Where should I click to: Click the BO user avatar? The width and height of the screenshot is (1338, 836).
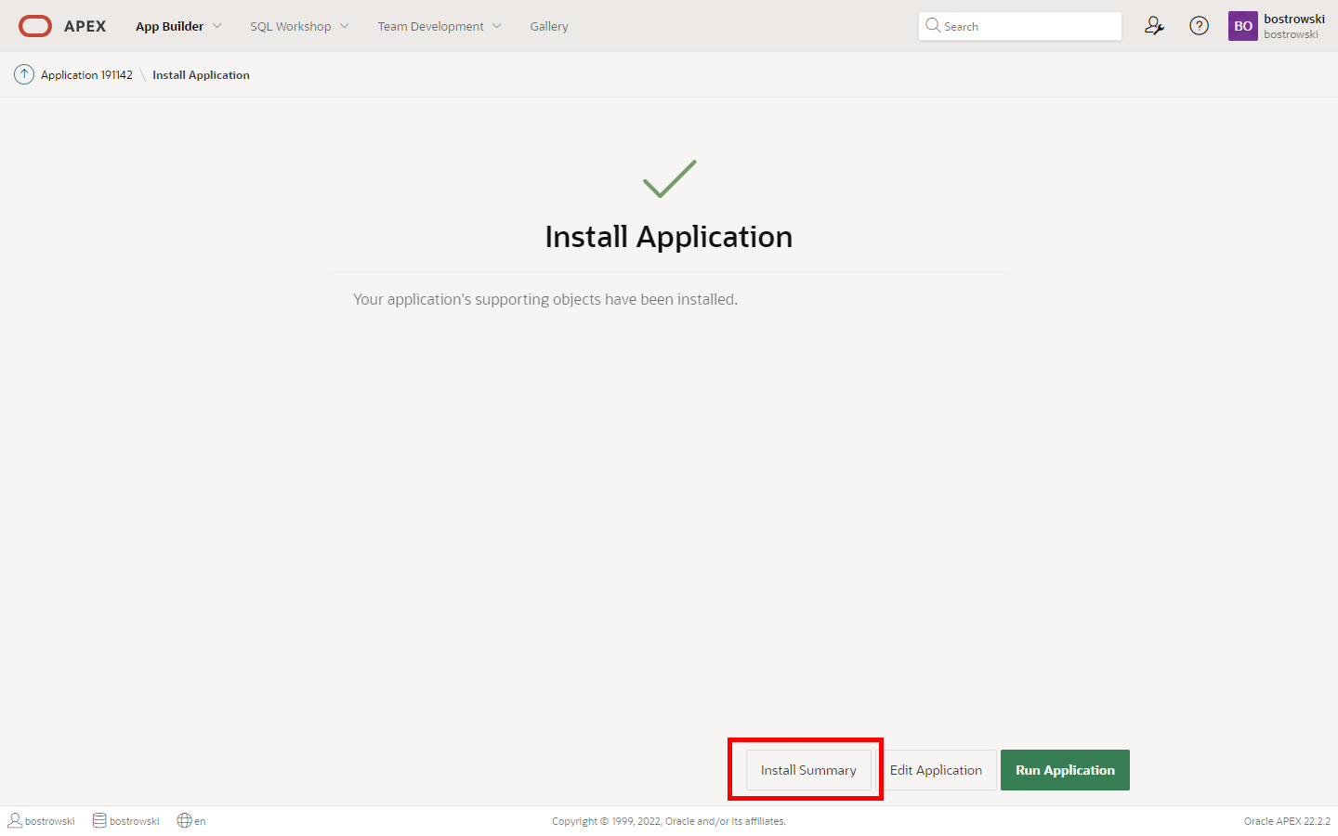(1242, 26)
